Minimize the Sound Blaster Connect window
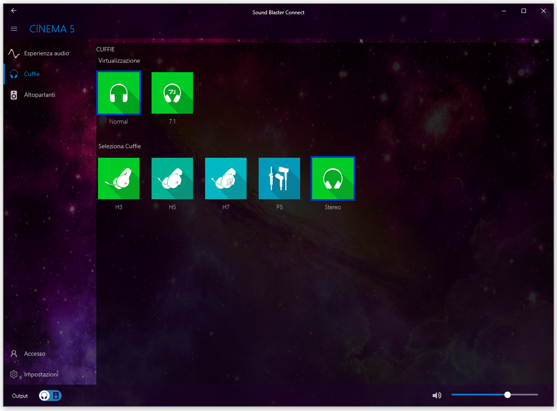 [x=504, y=11]
